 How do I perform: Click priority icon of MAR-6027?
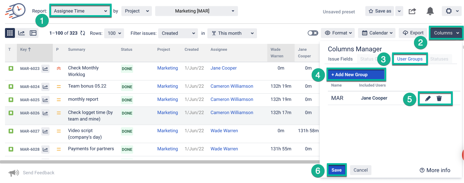pyautogui.click(x=59, y=131)
